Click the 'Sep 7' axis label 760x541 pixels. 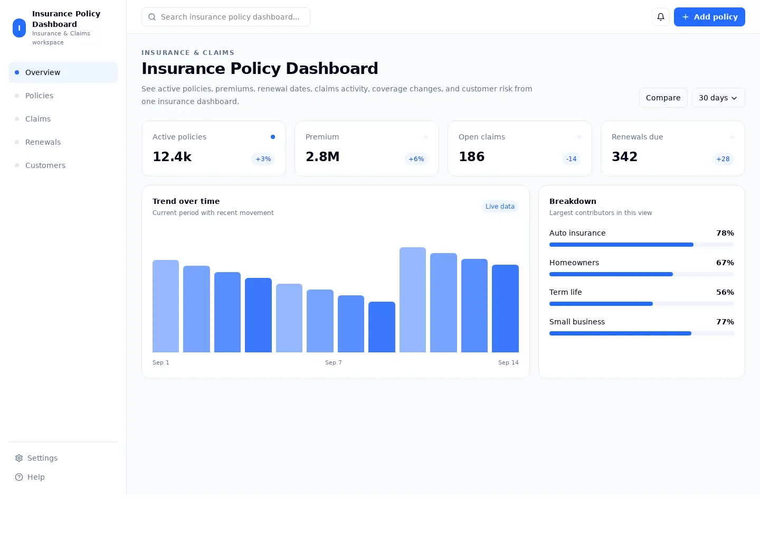pos(334,362)
